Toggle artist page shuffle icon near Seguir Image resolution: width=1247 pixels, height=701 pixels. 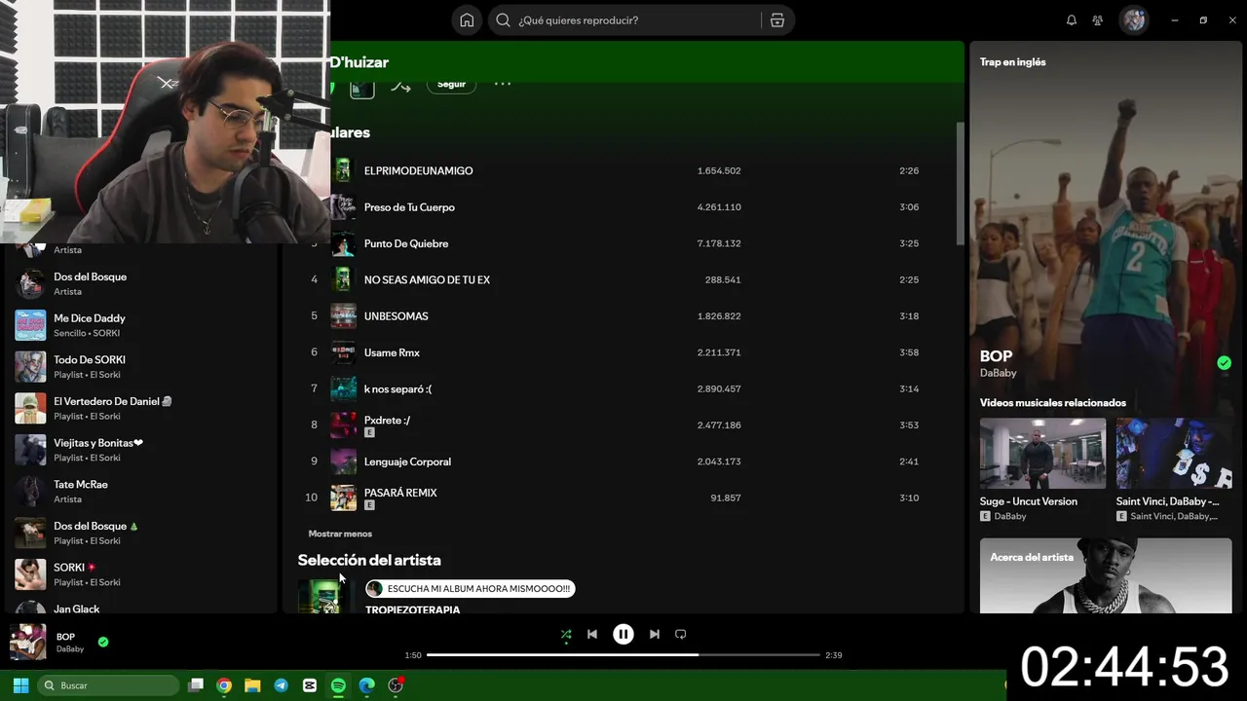pos(401,86)
